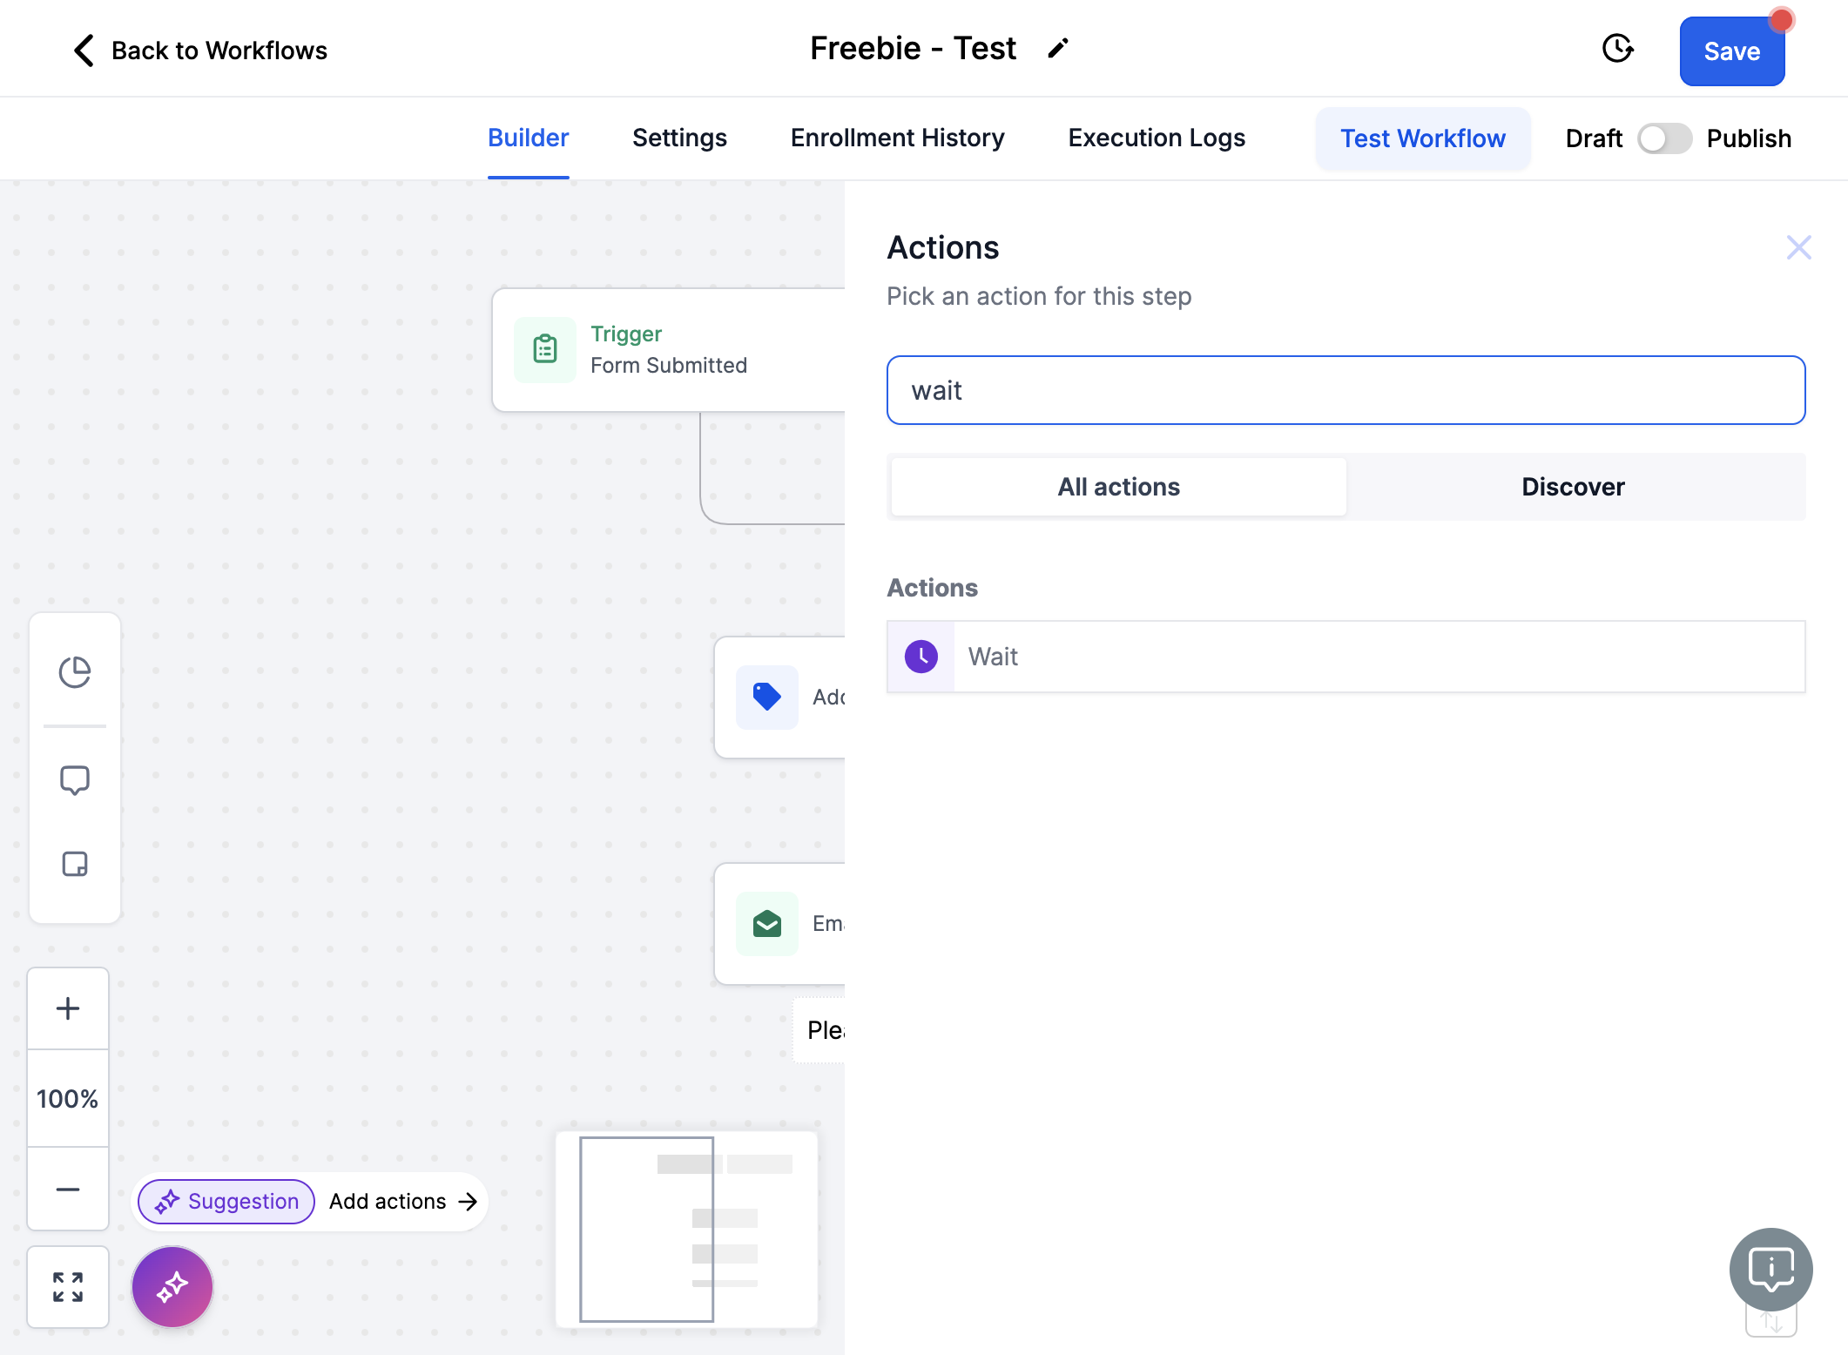The width and height of the screenshot is (1848, 1355).
Task: Switch to the Discover tab
Action: pos(1573,487)
